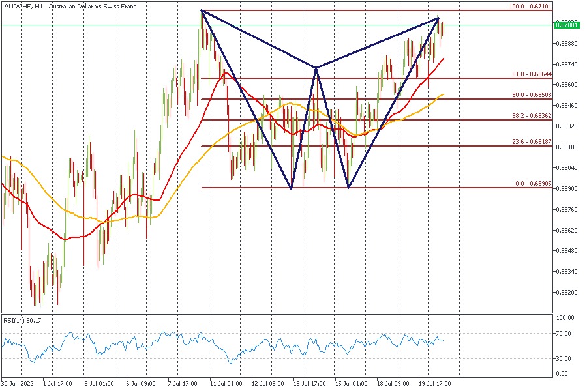Click the 0.65200 price axis value
The width and height of the screenshot is (587, 391).
pyautogui.click(x=567, y=292)
